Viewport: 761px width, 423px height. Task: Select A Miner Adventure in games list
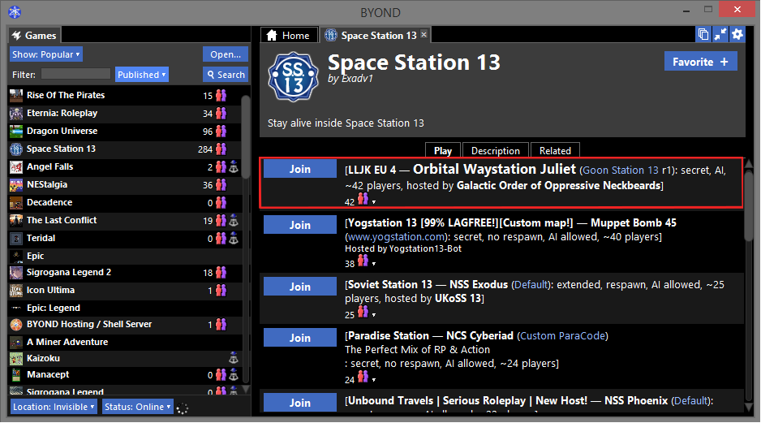click(x=126, y=342)
